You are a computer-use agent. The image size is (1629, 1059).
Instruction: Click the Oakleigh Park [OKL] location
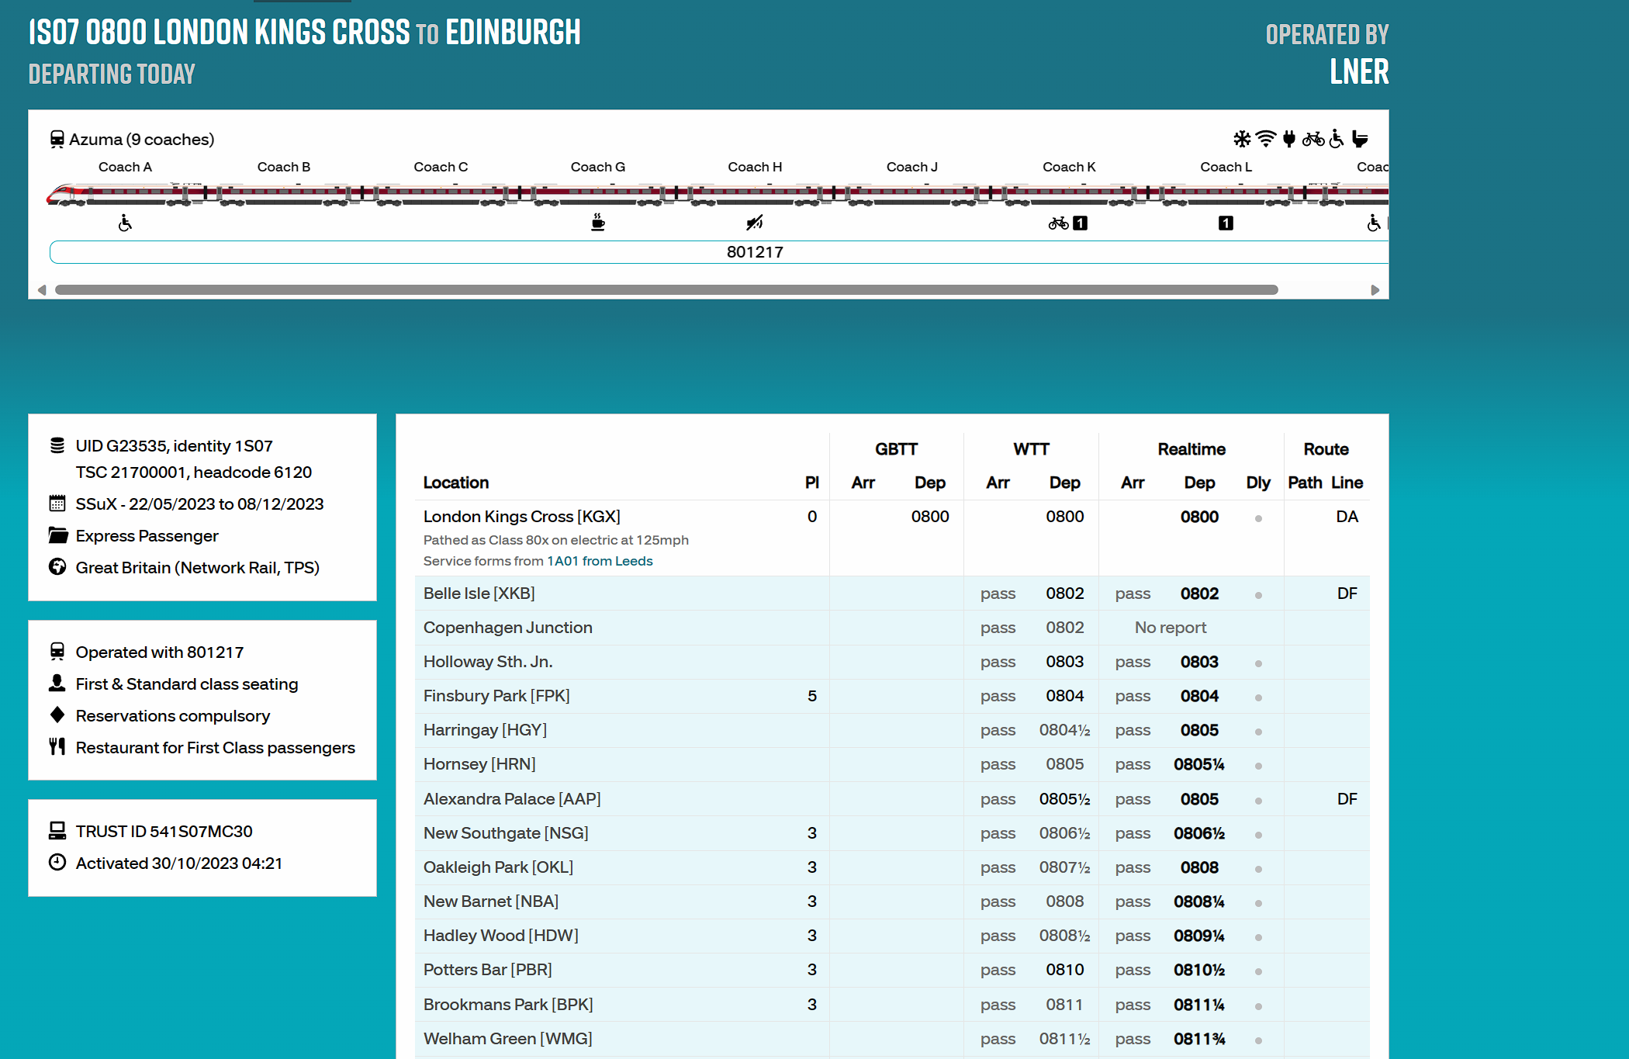498,867
